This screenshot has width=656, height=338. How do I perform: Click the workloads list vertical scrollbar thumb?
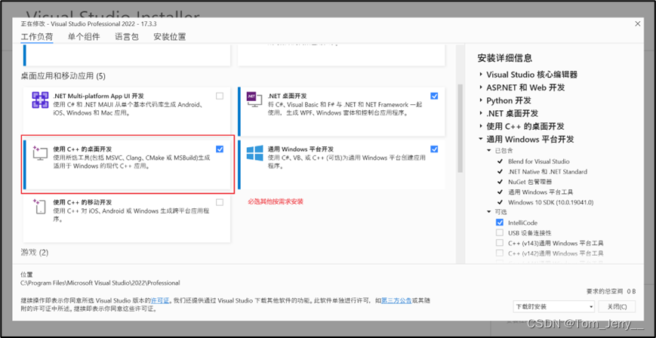click(460, 128)
